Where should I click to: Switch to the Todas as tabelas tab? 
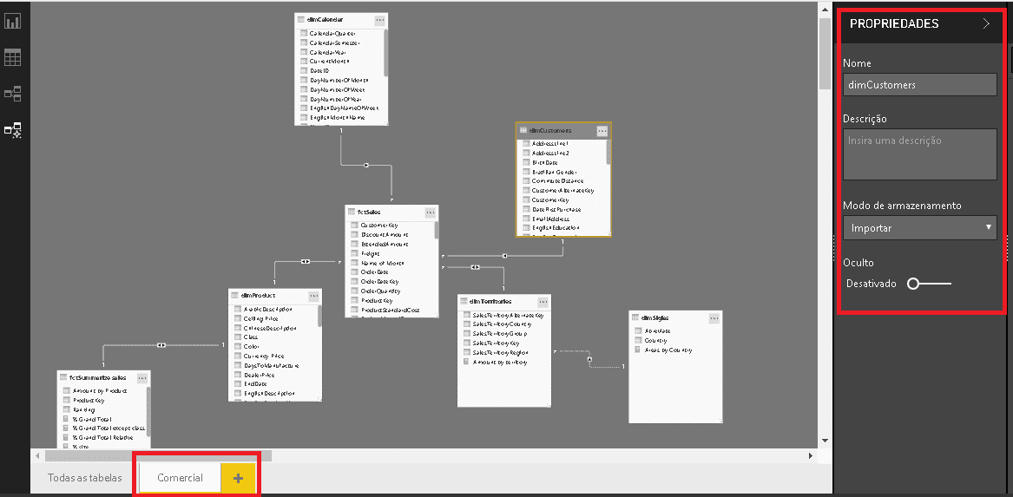click(x=84, y=478)
